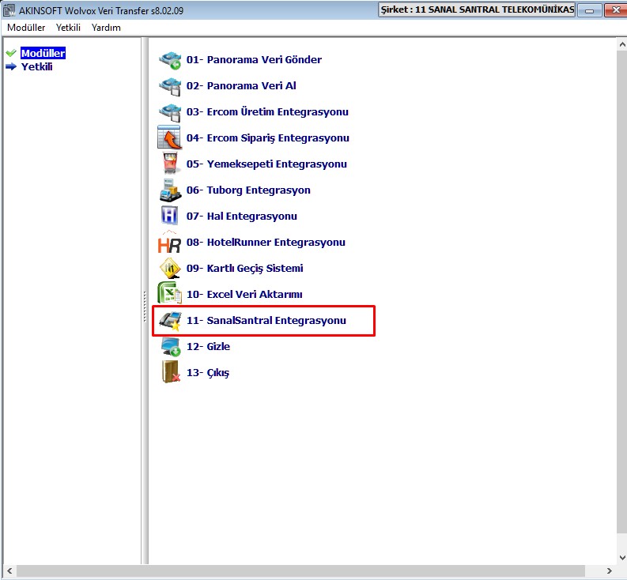Click the Yemeksepeti shopping cart icon

pyautogui.click(x=170, y=163)
